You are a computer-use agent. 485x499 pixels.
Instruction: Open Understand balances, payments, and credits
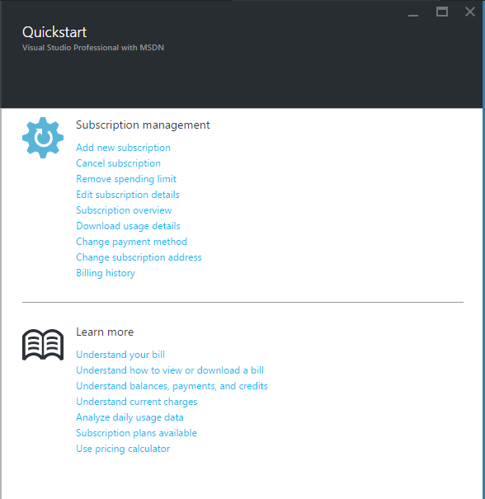click(x=172, y=386)
